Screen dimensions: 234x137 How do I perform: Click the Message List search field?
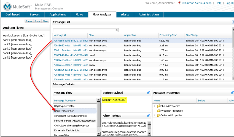click(x=84, y=30)
